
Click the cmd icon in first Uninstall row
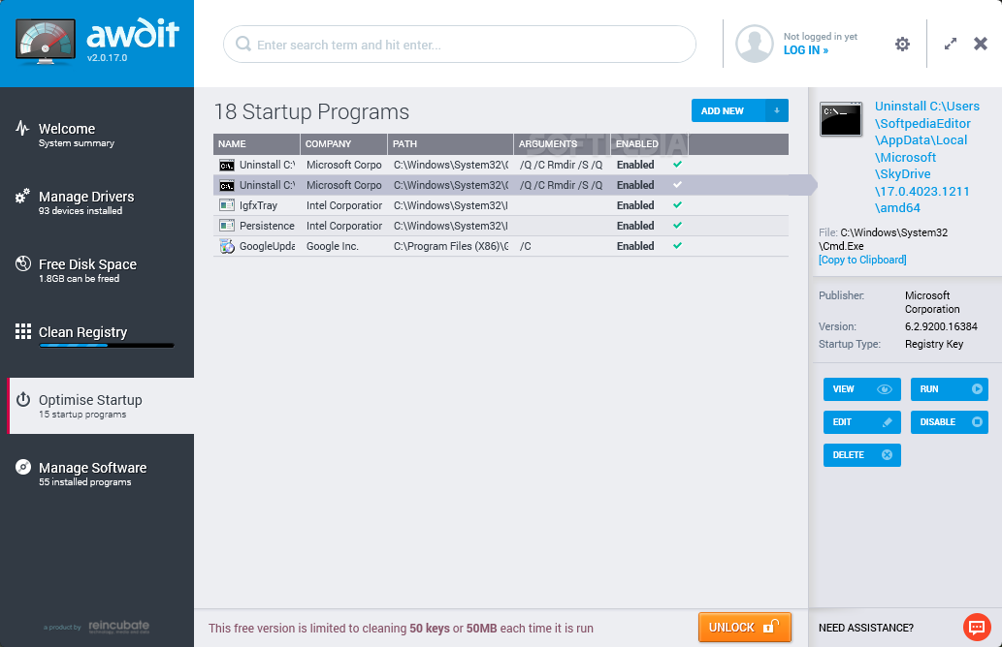[226, 166]
